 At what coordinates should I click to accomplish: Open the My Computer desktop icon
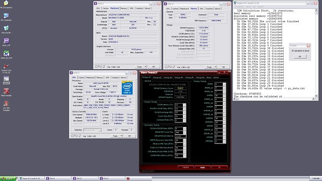[6, 17]
